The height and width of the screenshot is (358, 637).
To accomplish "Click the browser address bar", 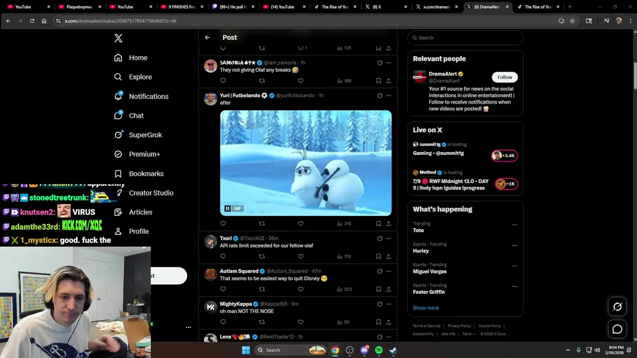I will point(309,21).
